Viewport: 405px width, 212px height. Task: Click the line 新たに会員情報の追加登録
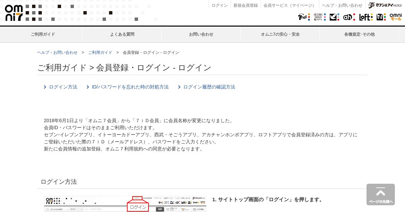click(x=124, y=149)
